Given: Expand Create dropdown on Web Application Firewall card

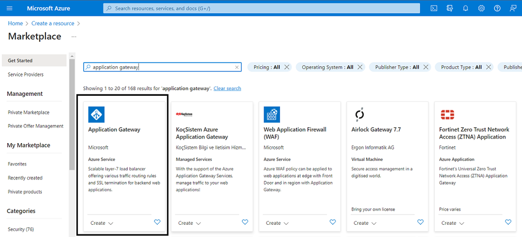Looking at the screenshot, I should [x=277, y=223].
